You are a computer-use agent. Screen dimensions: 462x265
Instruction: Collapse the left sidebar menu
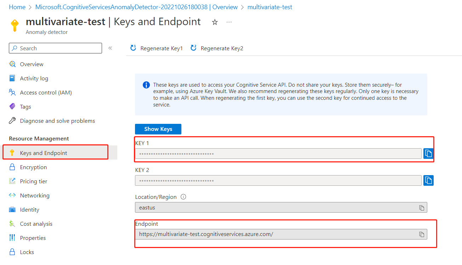point(110,48)
